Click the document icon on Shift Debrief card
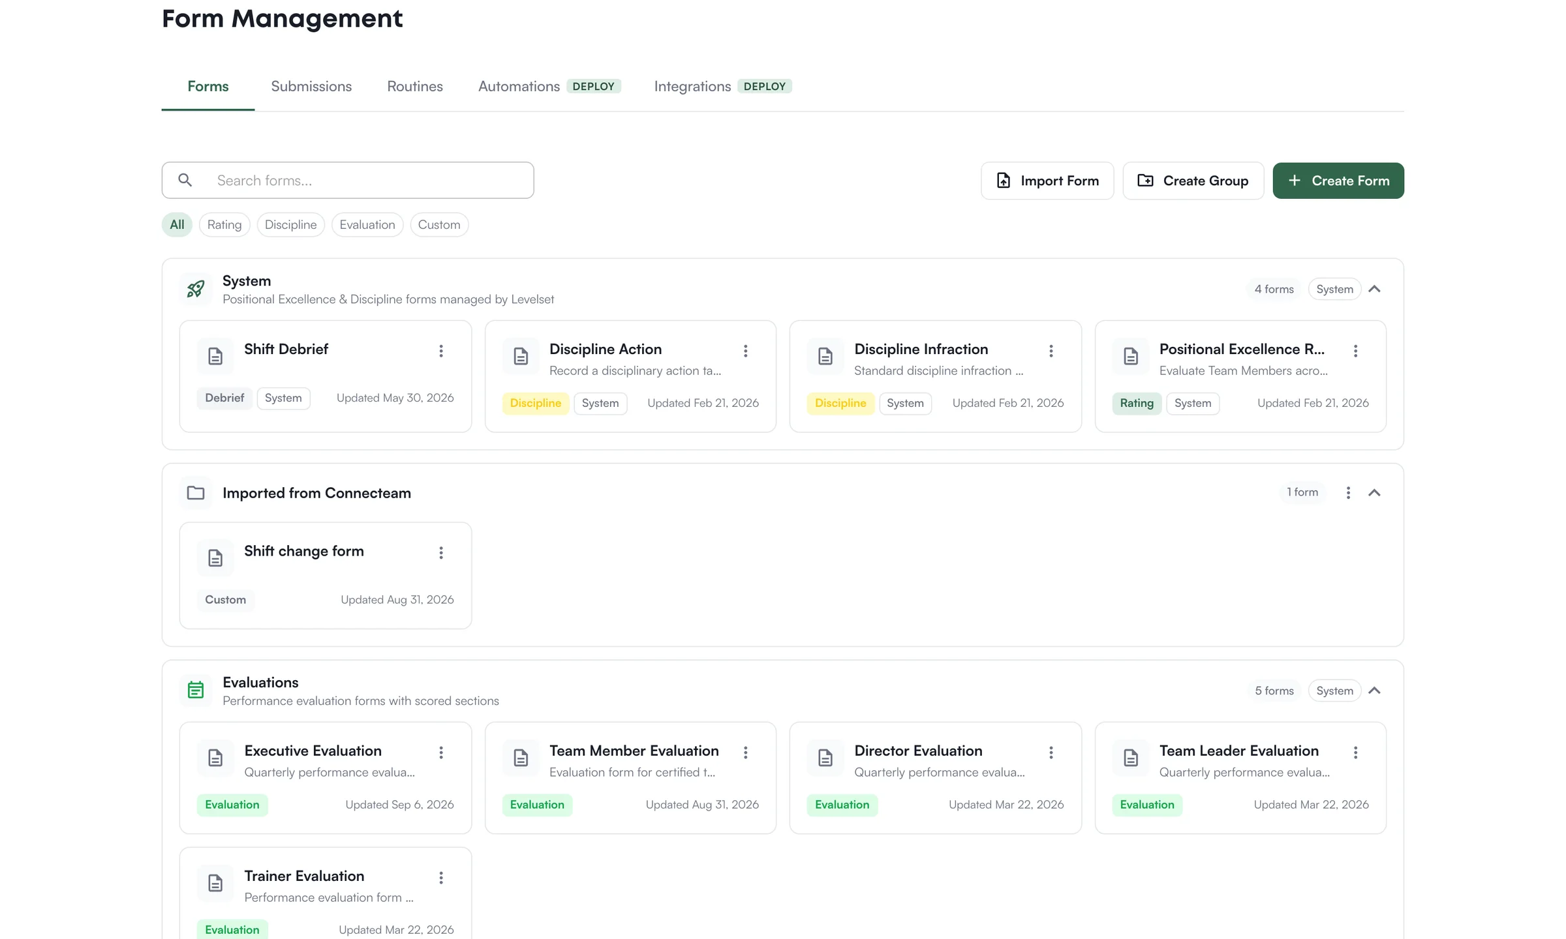This screenshot has width=1566, height=939. pos(215,356)
